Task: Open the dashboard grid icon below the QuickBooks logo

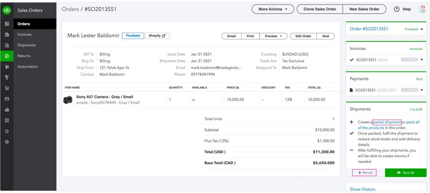Action: [x=7, y=24]
